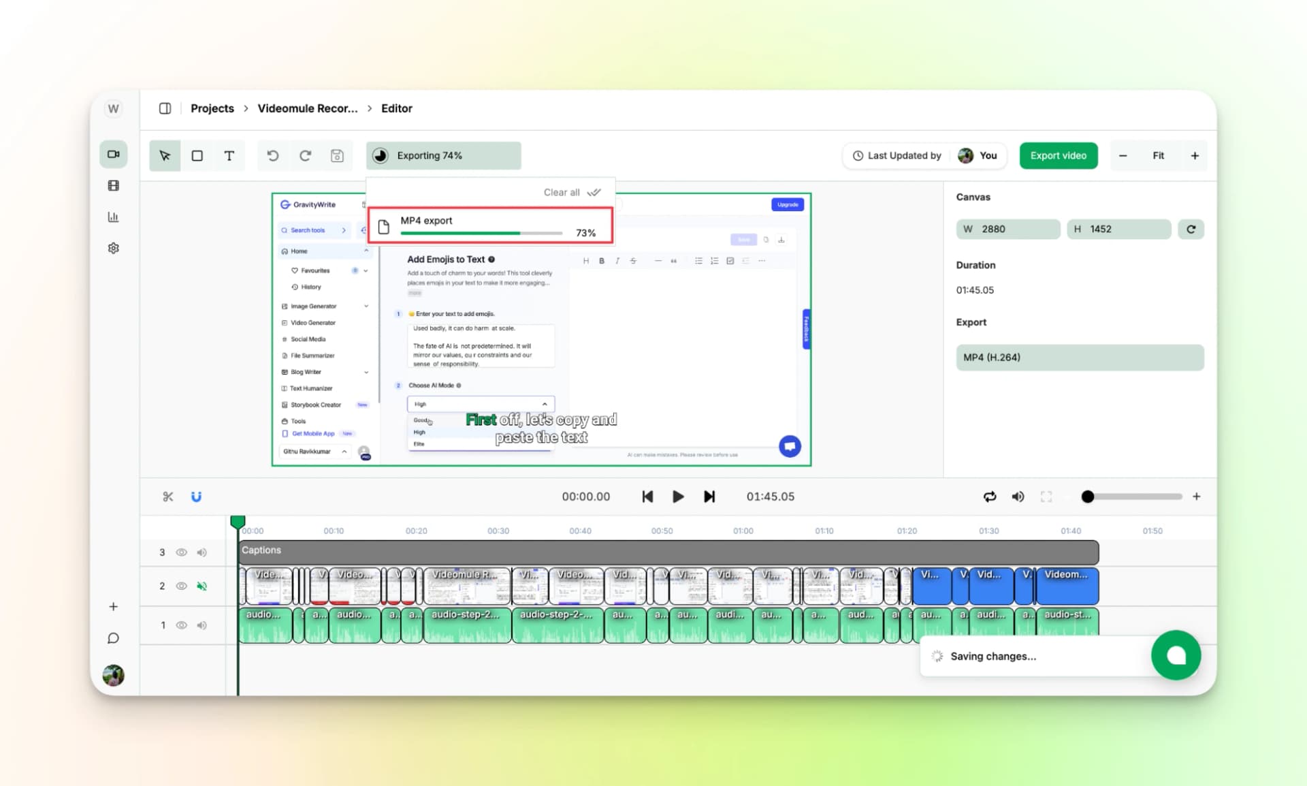Collapse the Githu Ravikkumar account menu
Screen dimensions: 1307x786
(344, 452)
